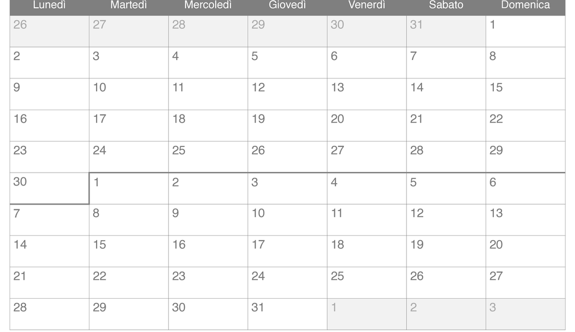Select day 15 in the Martedì column
The image size is (575, 332).
(129, 251)
